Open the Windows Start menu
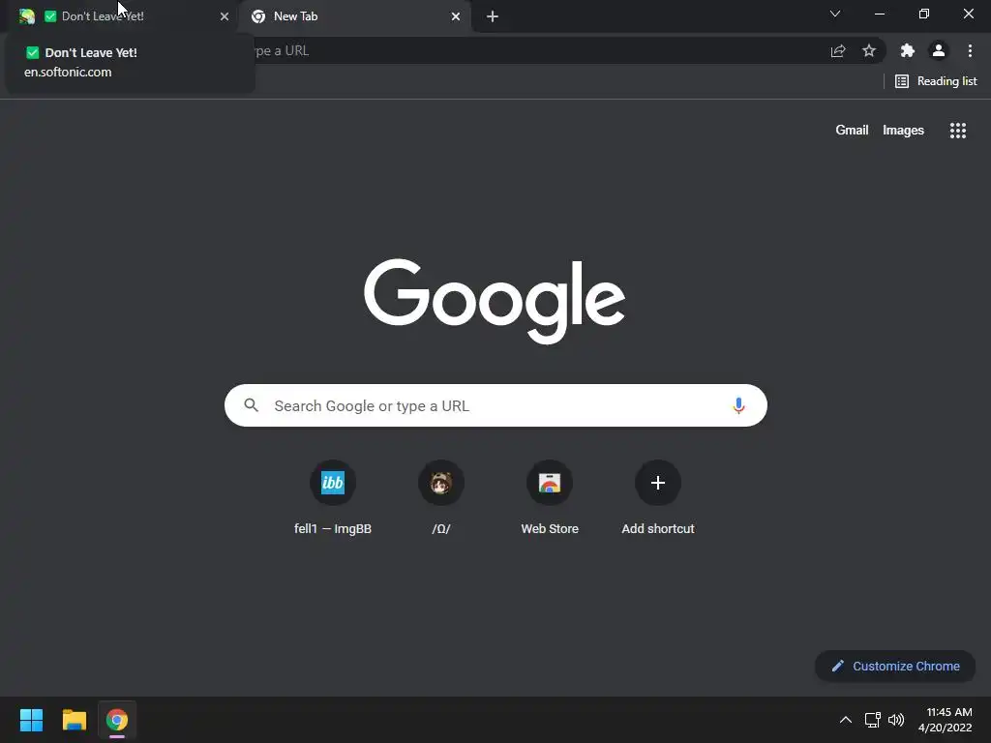The height and width of the screenshot is (743, 991). [31, 720]
